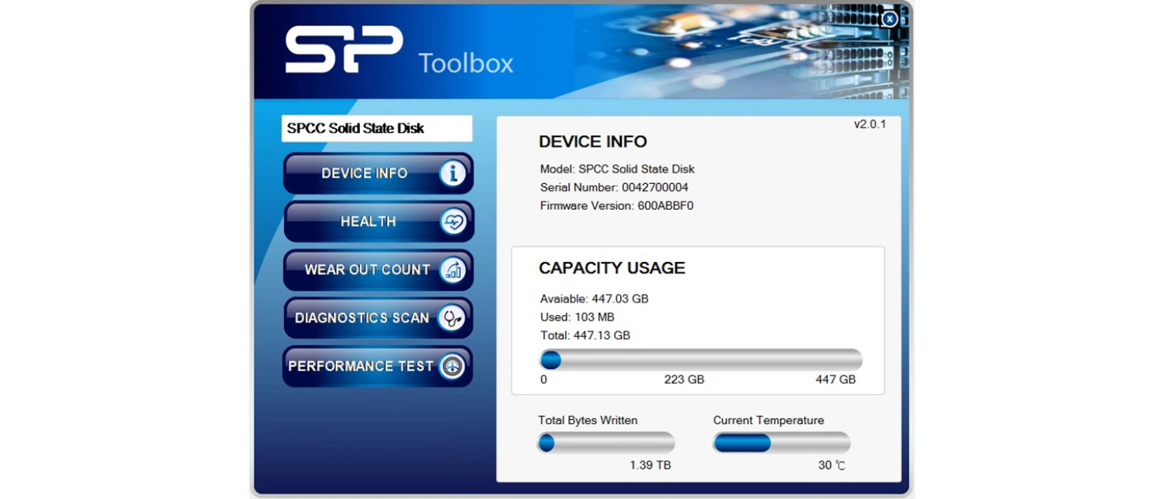Click the Serial Number: 0042700004 text
The width and height of the screenshot is (1164, 499).
[x=614, y=187]
